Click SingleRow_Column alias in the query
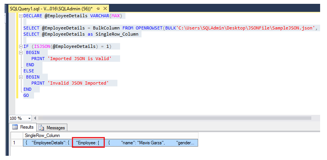Image resolution: width=327 pixels, height=160 pixels. 117,34
